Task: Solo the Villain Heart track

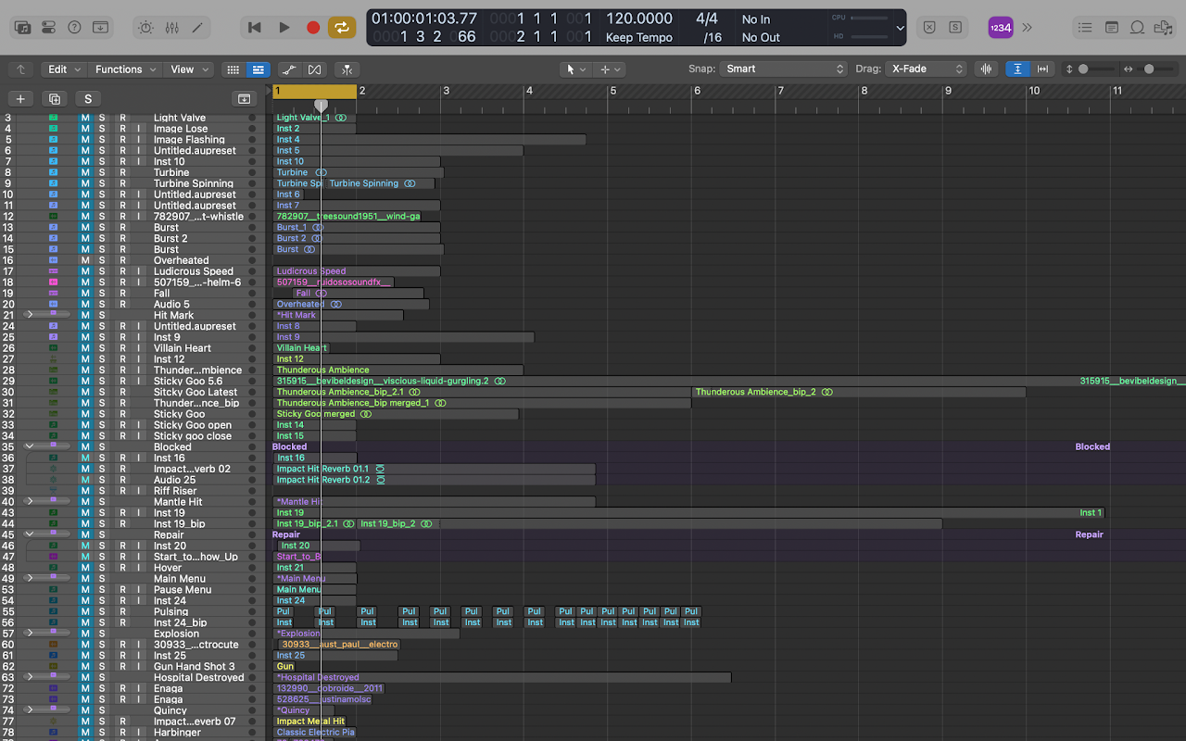Action: click(x=102, y=348)
